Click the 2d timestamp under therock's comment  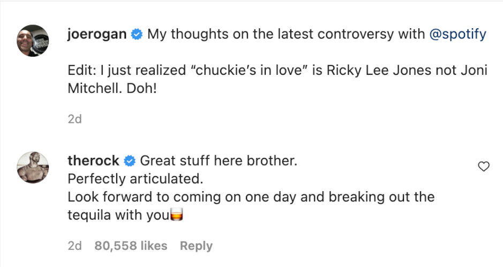click(x=75, y=246)
